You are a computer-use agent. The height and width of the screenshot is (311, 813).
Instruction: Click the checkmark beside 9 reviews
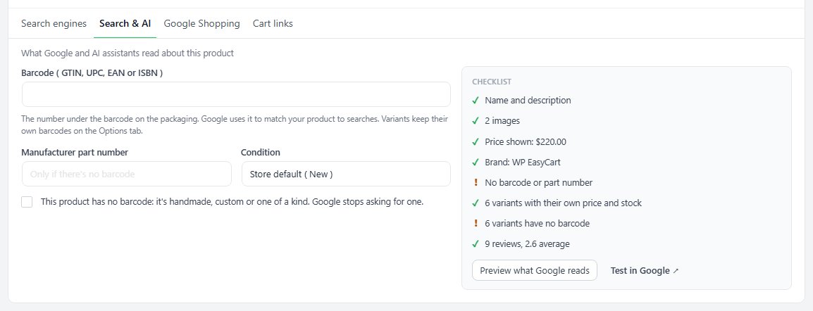[x=476, y=243]
